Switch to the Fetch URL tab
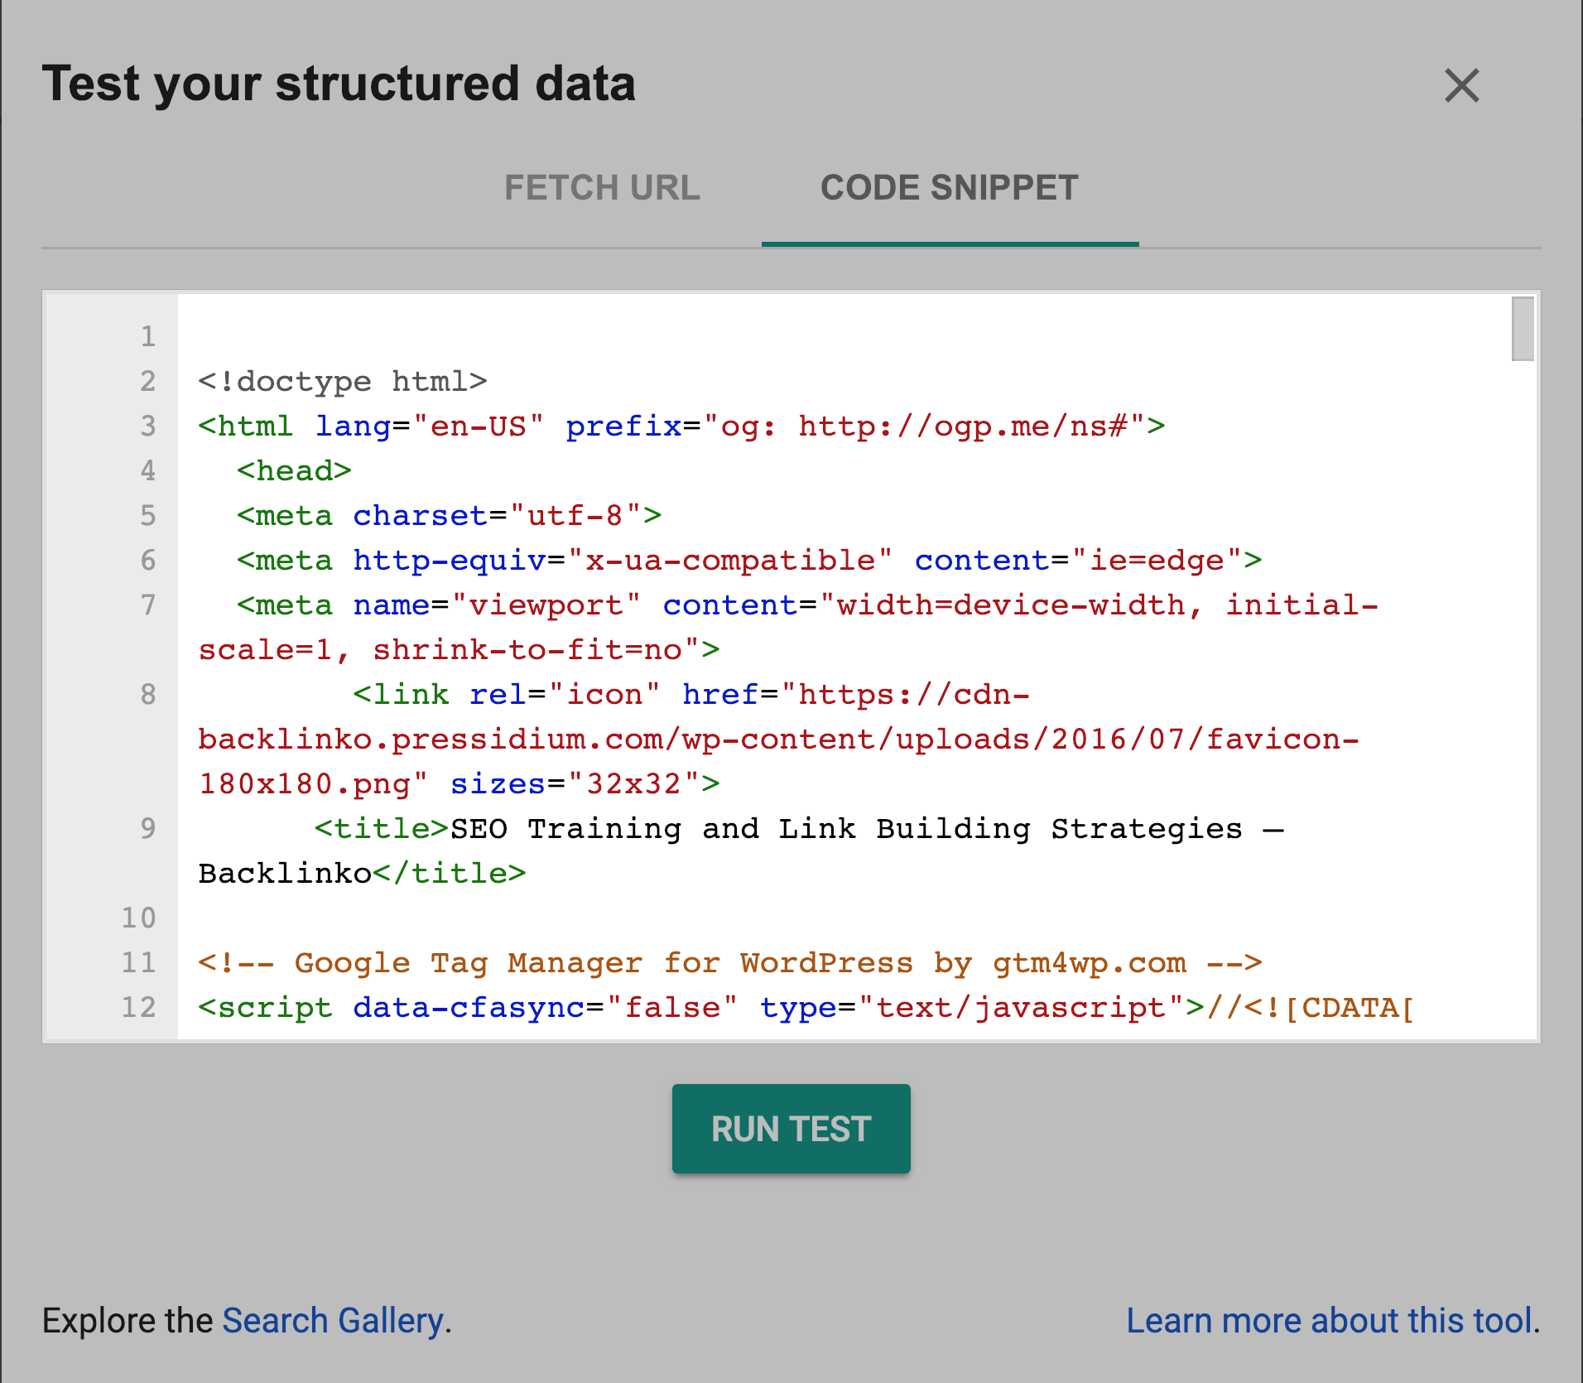This screenshot has width=1583, height=1383. [x=602, y=188]
